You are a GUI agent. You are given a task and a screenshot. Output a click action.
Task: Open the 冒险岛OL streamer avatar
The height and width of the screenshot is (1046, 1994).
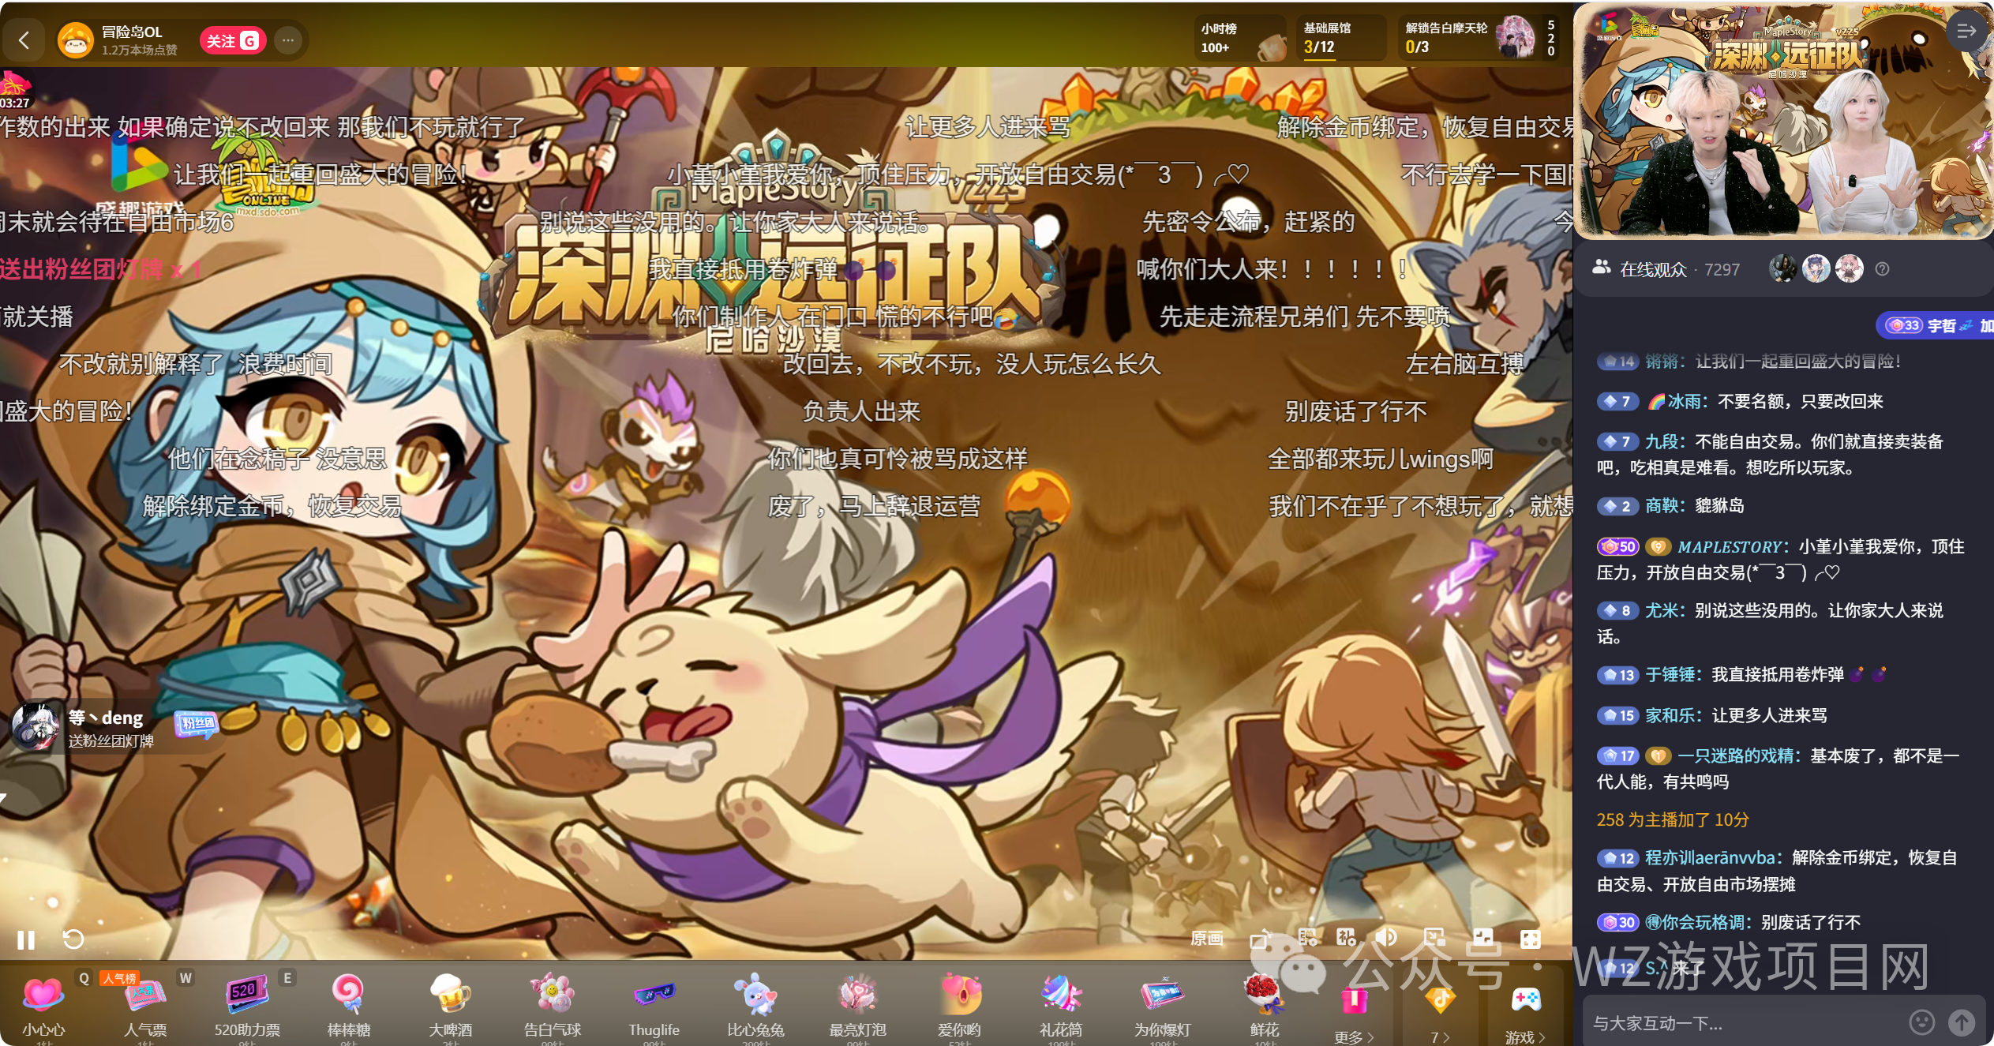pos(76,40)
